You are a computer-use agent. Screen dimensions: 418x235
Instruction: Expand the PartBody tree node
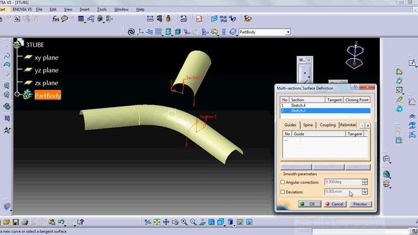[x=18, y=94]
